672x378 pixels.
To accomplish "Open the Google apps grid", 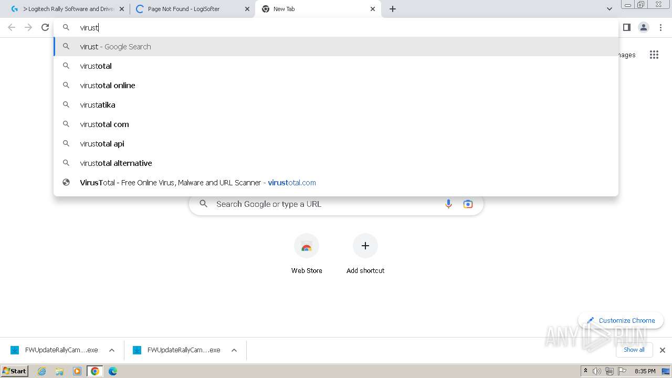I will pyautogui.click(x=654, y=55).
